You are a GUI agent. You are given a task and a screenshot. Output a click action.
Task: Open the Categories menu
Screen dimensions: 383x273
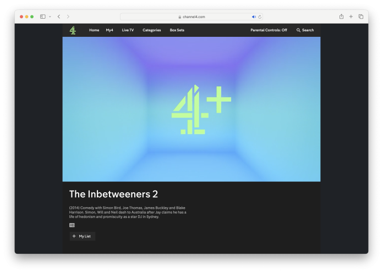coord(152,30)
